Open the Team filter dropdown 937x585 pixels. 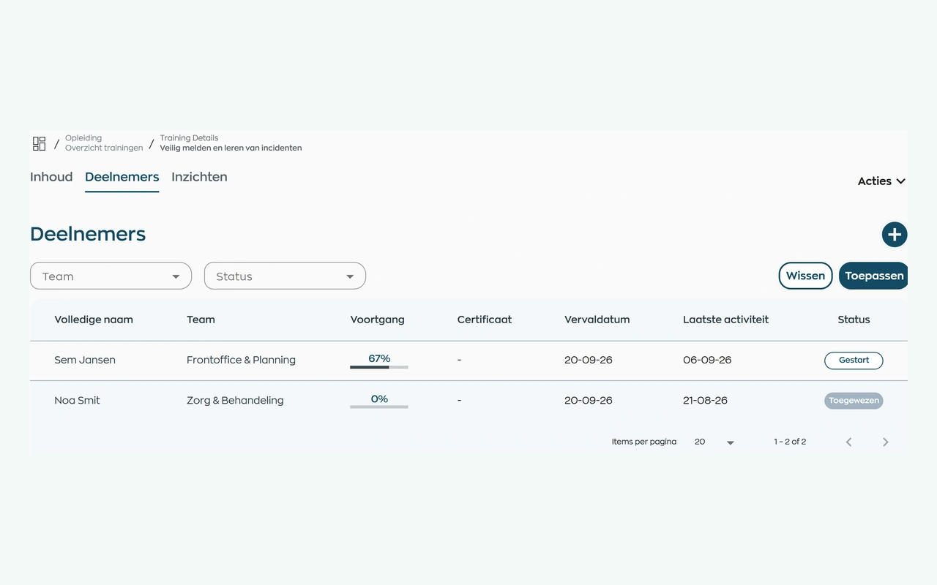111,276
